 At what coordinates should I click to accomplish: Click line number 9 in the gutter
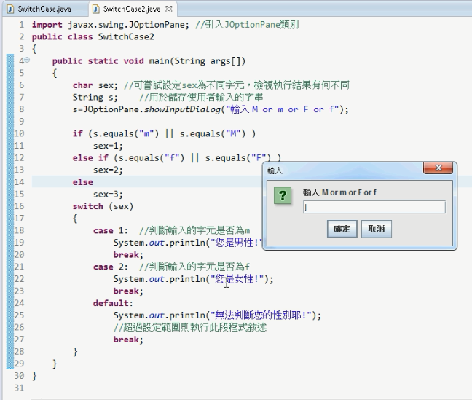coord(21,122)
